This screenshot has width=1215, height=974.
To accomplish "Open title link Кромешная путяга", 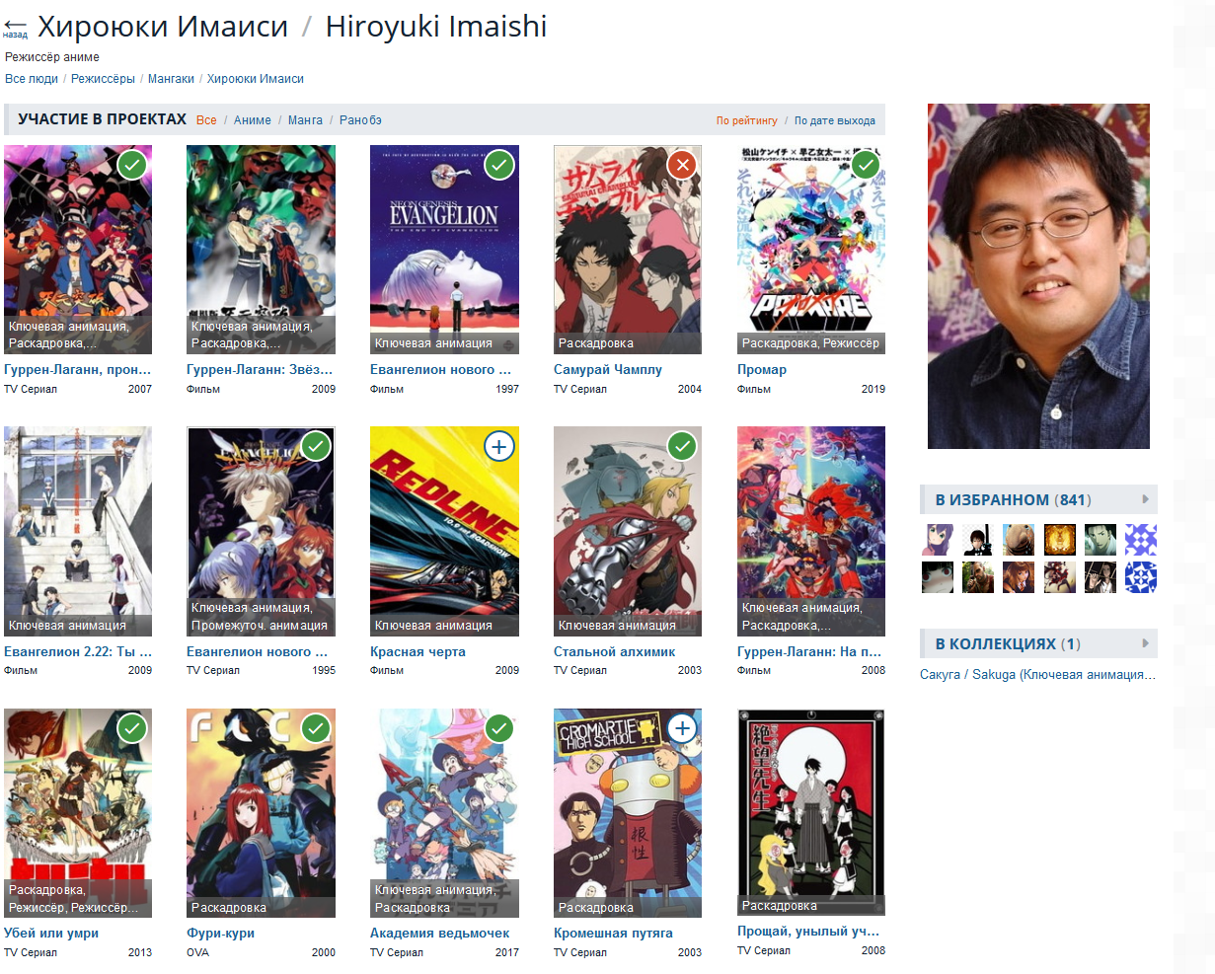I will pyautogui.click(x=613, y=933).
